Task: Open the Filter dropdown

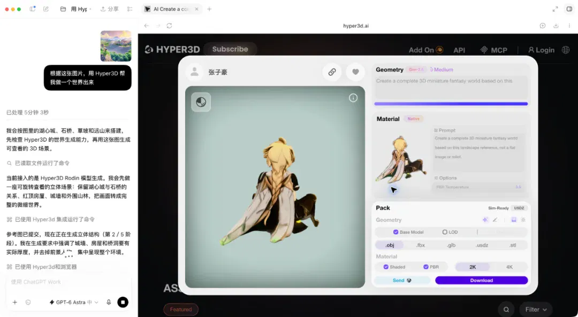Action: tap(536, 310)
